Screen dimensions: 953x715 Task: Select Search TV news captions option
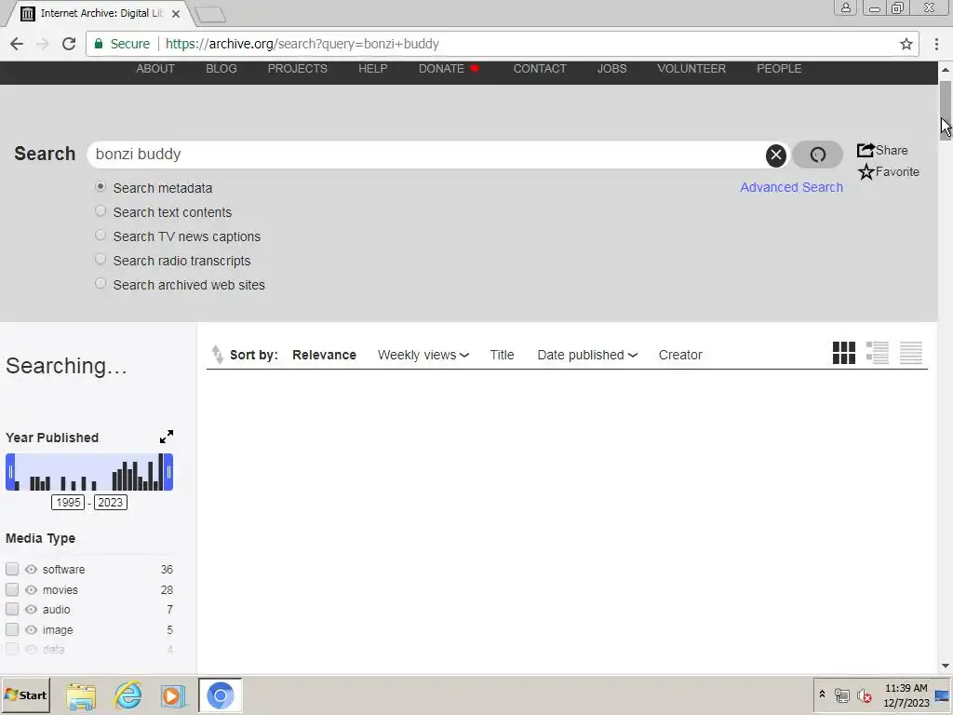101,236
